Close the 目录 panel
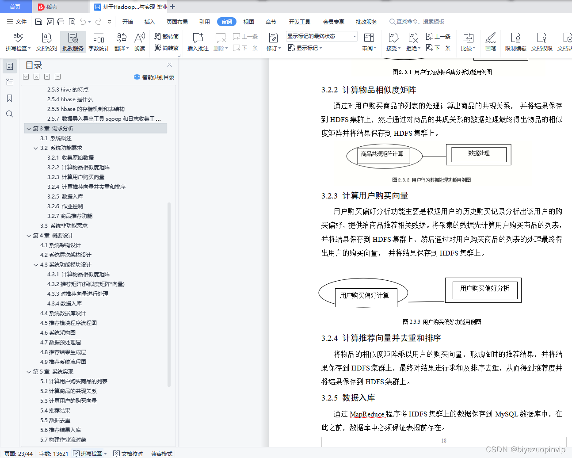 pos(169,65)
